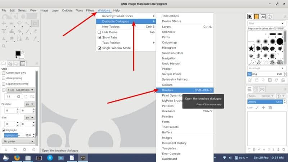Adjust the layer Opacity slider
The image size is (288, 162).
266,102
